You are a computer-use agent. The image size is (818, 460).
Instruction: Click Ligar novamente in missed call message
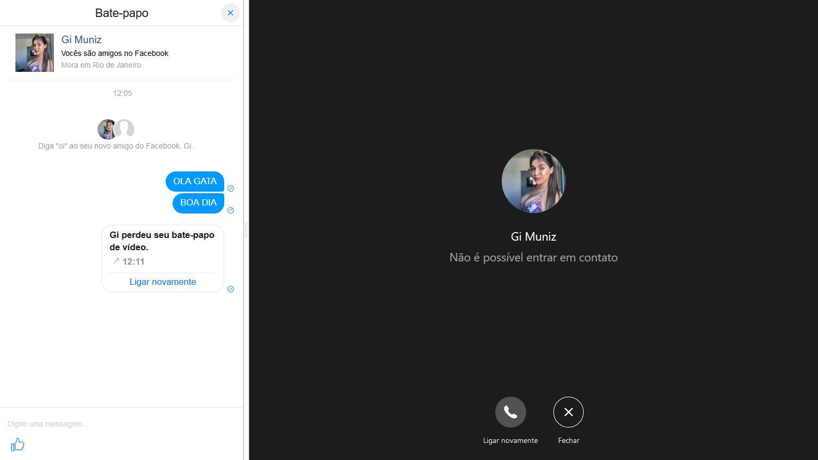pyautogui.click(x=162, y=282)
